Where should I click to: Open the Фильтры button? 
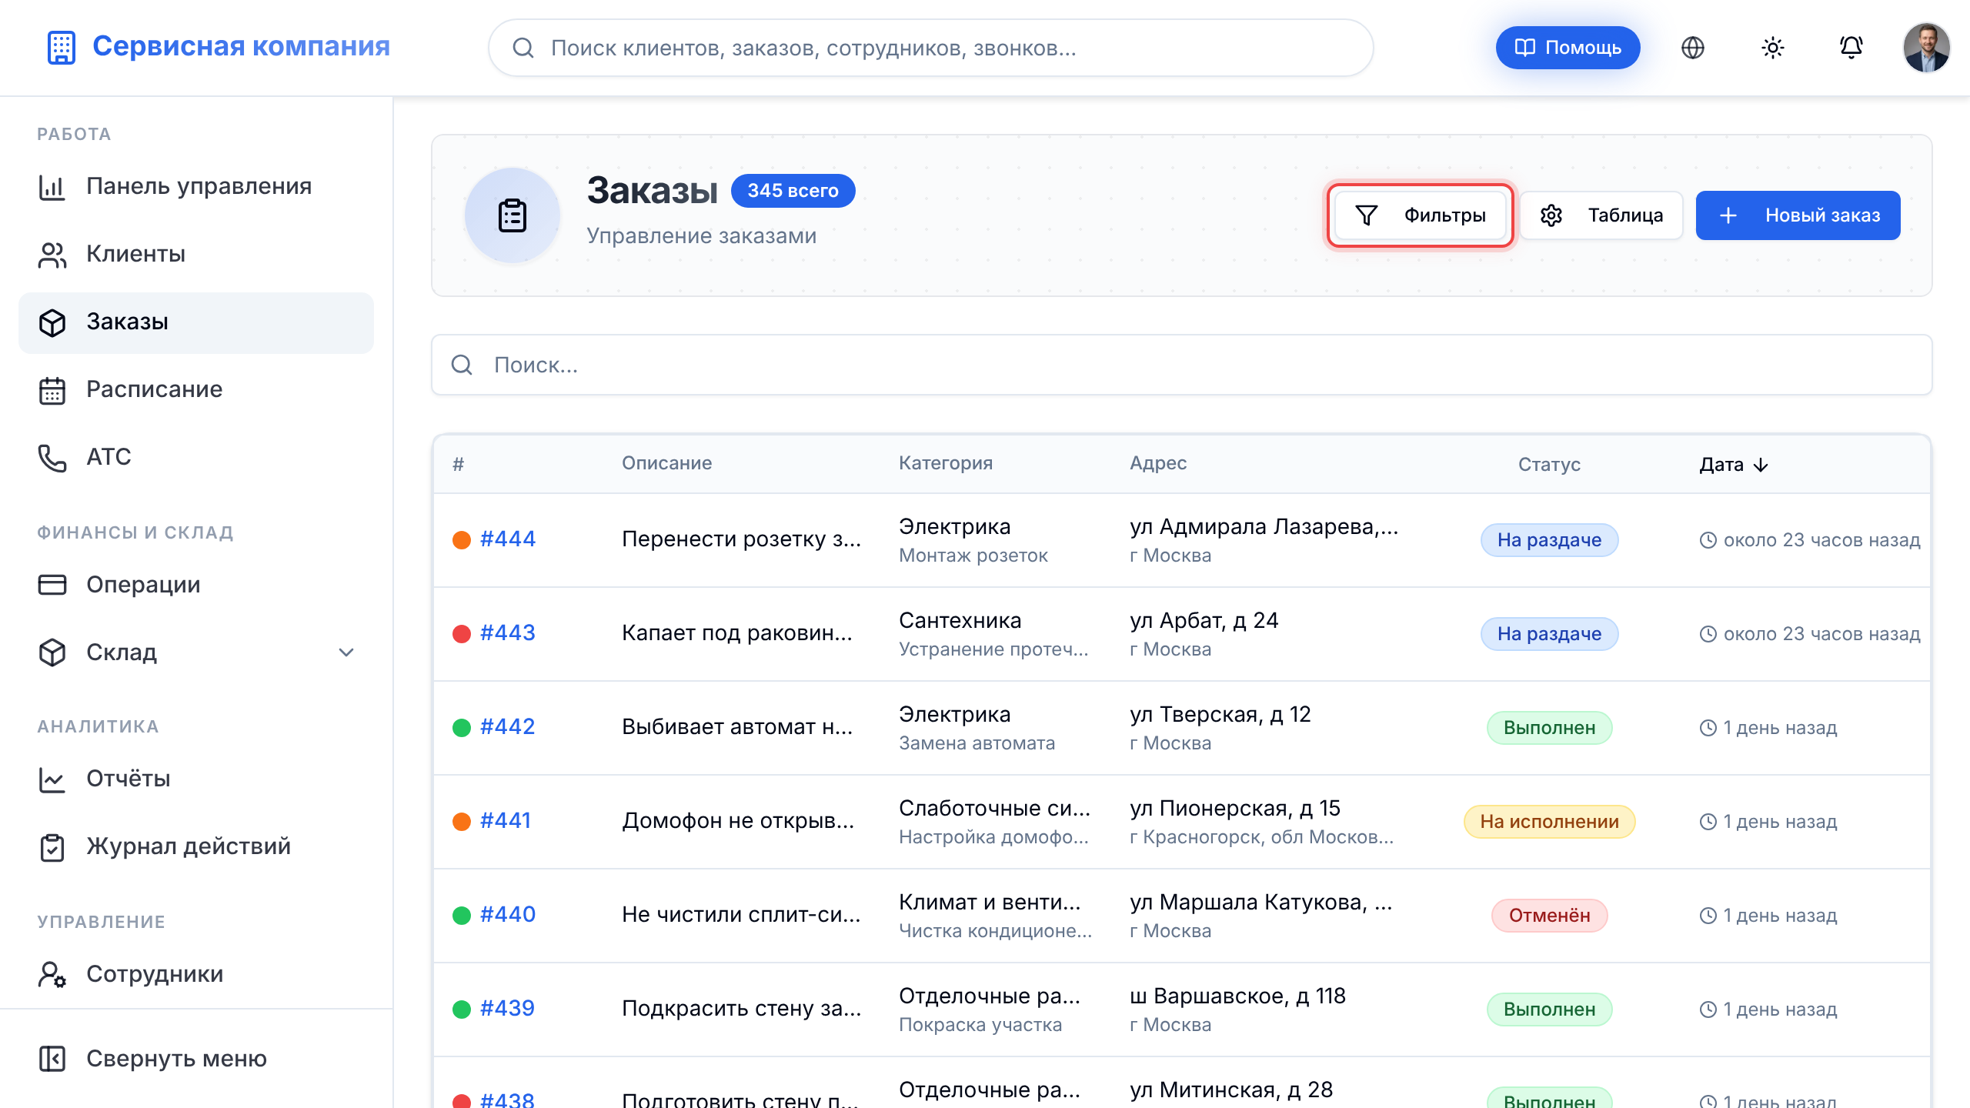pos(1420,215)
